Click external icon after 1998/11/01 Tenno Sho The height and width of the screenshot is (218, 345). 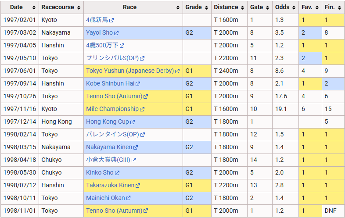coord(146,211)
